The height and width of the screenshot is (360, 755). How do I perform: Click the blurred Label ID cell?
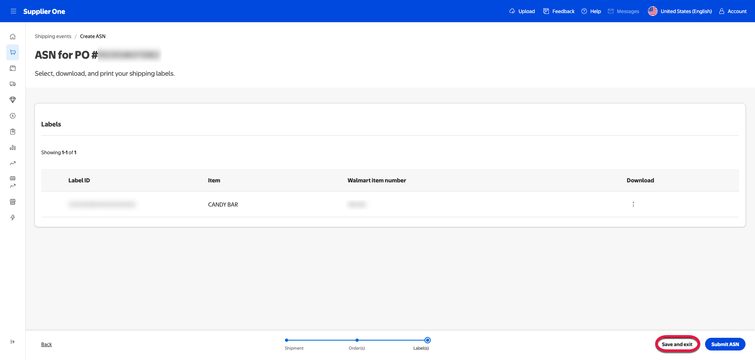[x=102, y=204]
